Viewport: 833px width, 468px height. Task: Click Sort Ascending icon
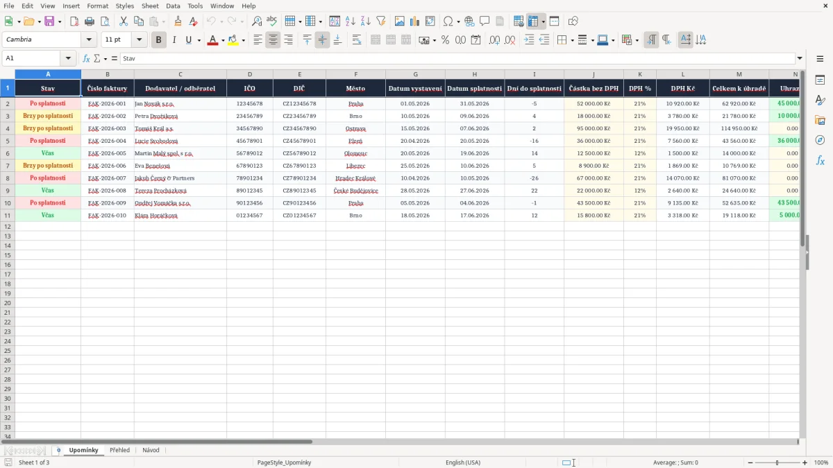351,21
